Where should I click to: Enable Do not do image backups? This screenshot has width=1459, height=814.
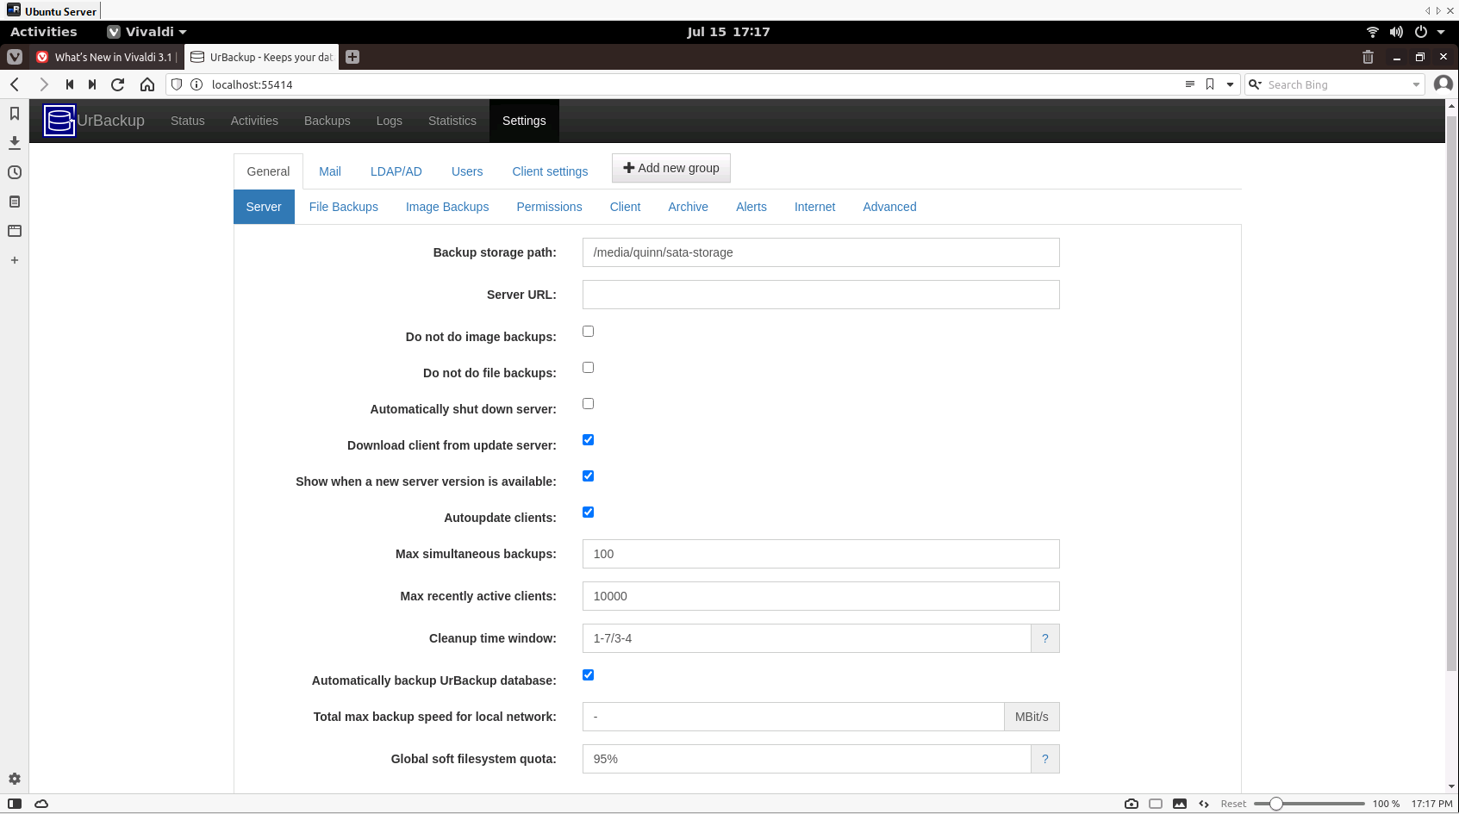[588, 331]
